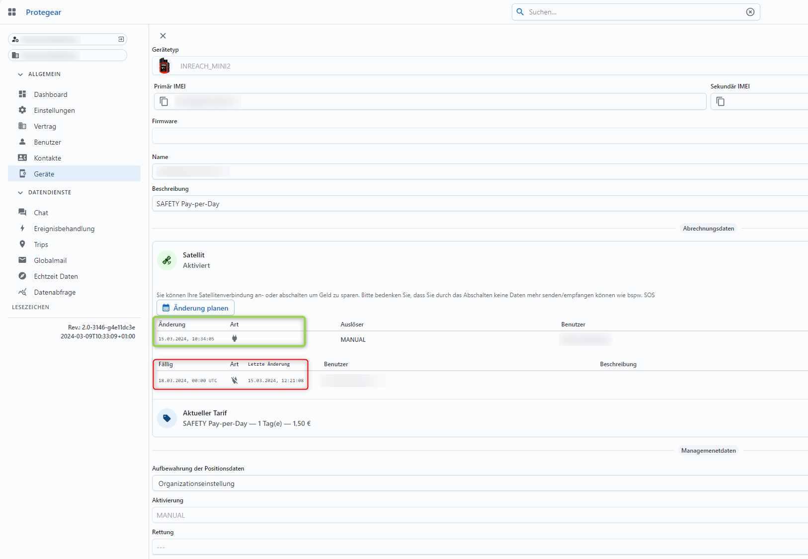Copy the Sekundär IMEI with copy icon

click(720, 102)
